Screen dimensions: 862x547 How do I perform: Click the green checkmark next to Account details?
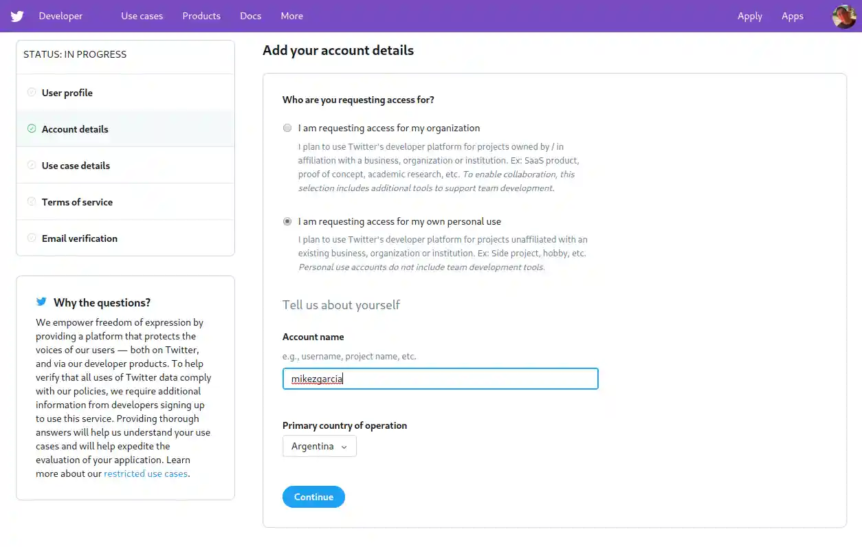pyautogui.click(x=32, y=129)
